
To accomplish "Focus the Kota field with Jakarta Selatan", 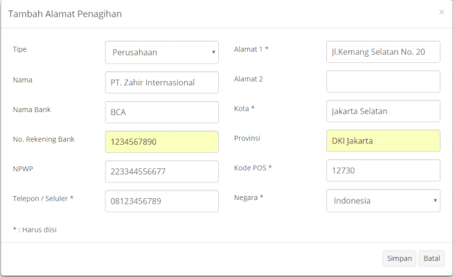I will pos(382,111).
